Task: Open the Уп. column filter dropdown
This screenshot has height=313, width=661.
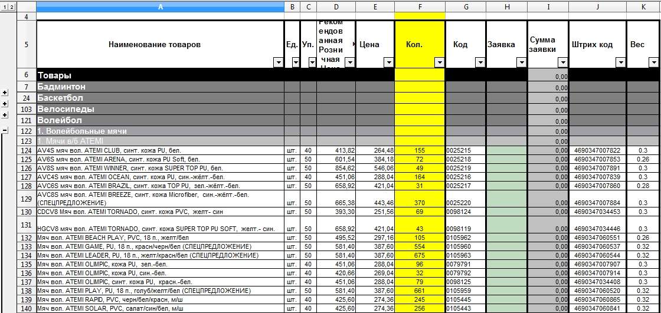Action: tap(312, 62)
